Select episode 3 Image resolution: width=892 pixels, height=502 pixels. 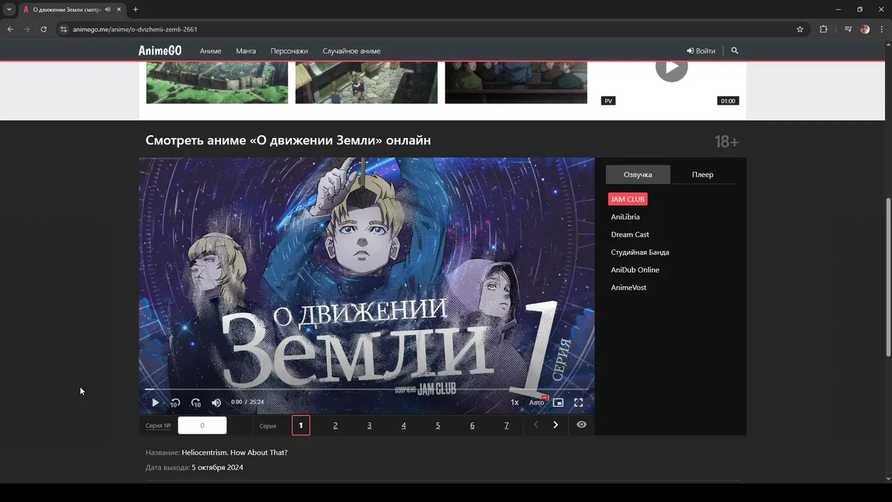[x=369, y=425]
